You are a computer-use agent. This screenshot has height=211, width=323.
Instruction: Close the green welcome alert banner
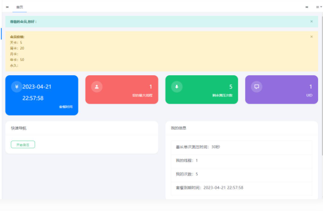(311, 21)
